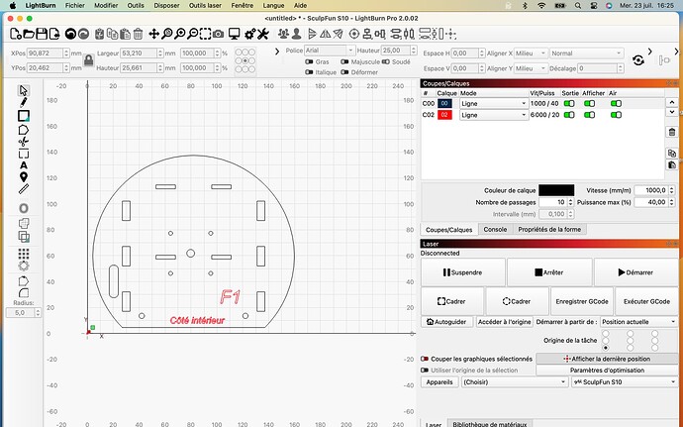Switch to the Console tab

click(x=495, y=230)
